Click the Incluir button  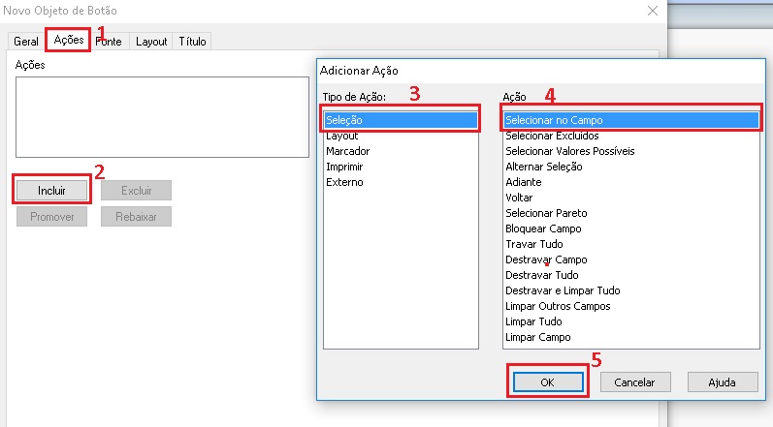coord(51,191)
